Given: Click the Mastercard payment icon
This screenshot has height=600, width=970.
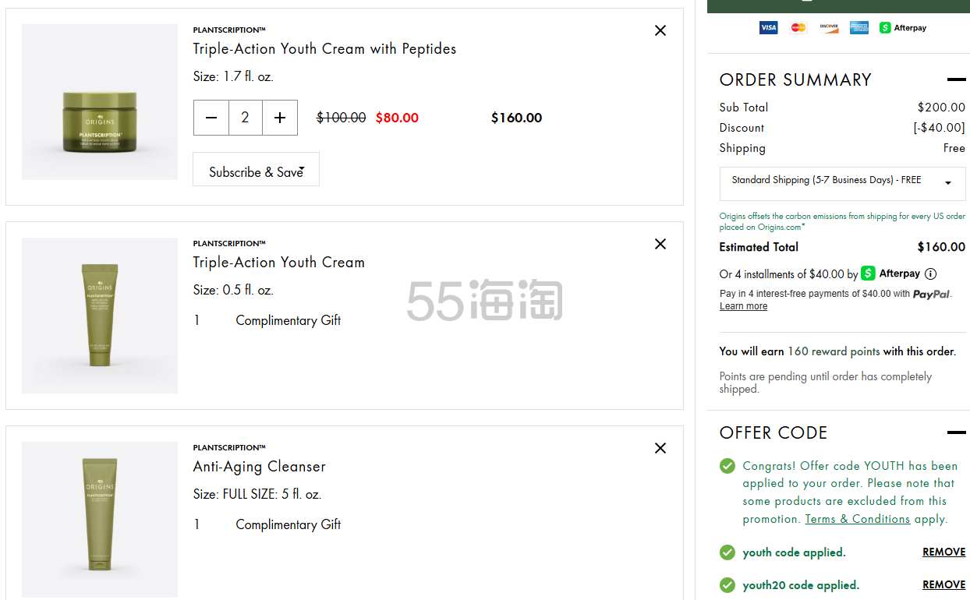Looking at the screenshot, I should pos(798,28).
